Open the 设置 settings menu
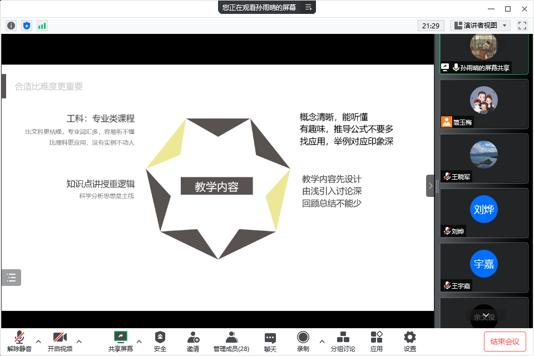The height and width of the screenshot is (356, 534). click(410, 341)
